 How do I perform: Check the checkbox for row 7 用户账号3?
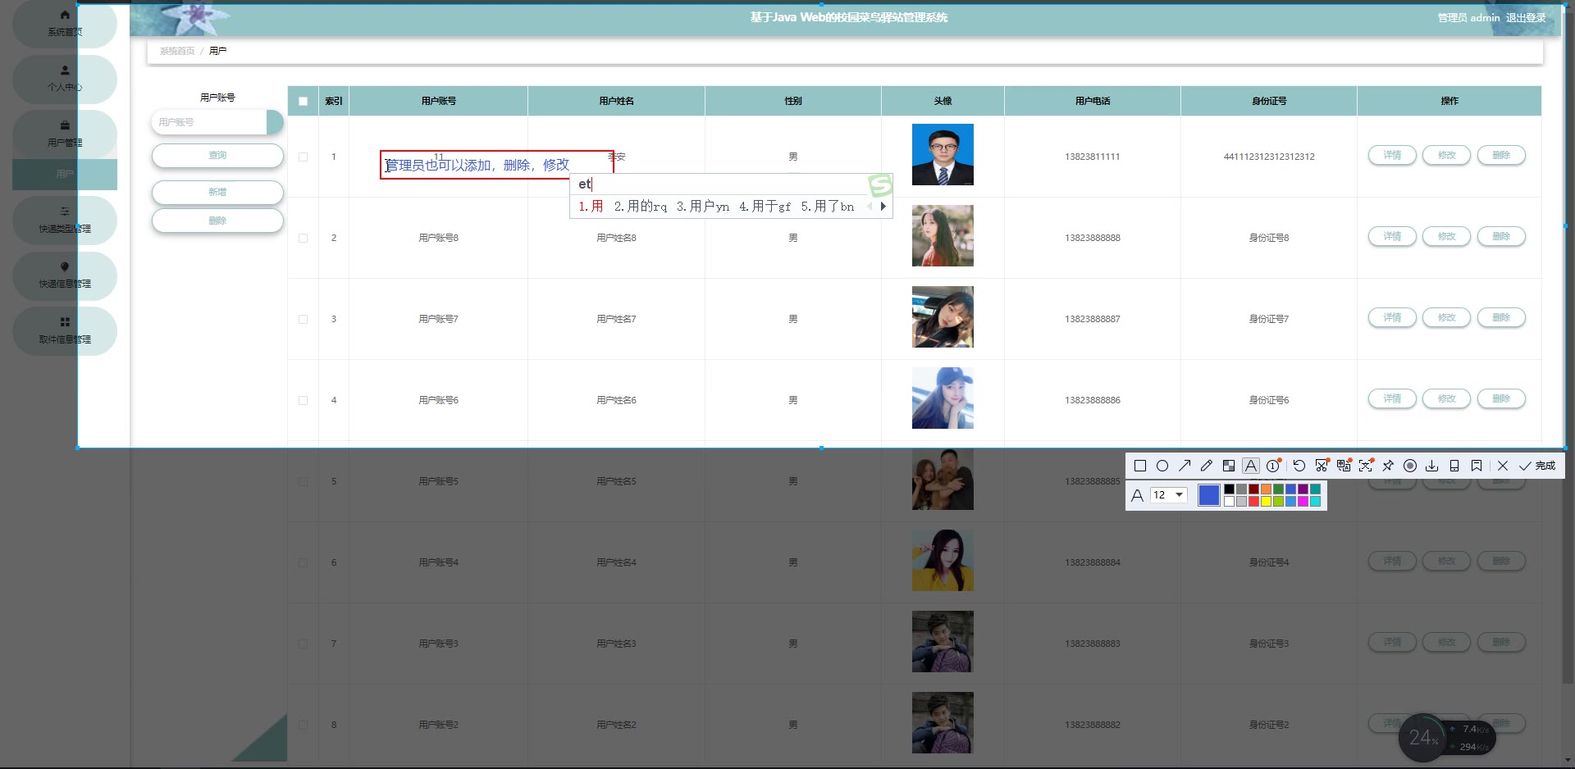click(x=304, y=644)
